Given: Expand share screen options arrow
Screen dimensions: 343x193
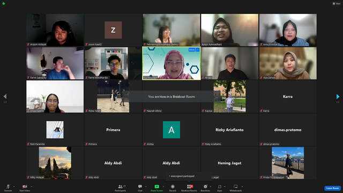Looking at the screenshot, I should 163,187.
